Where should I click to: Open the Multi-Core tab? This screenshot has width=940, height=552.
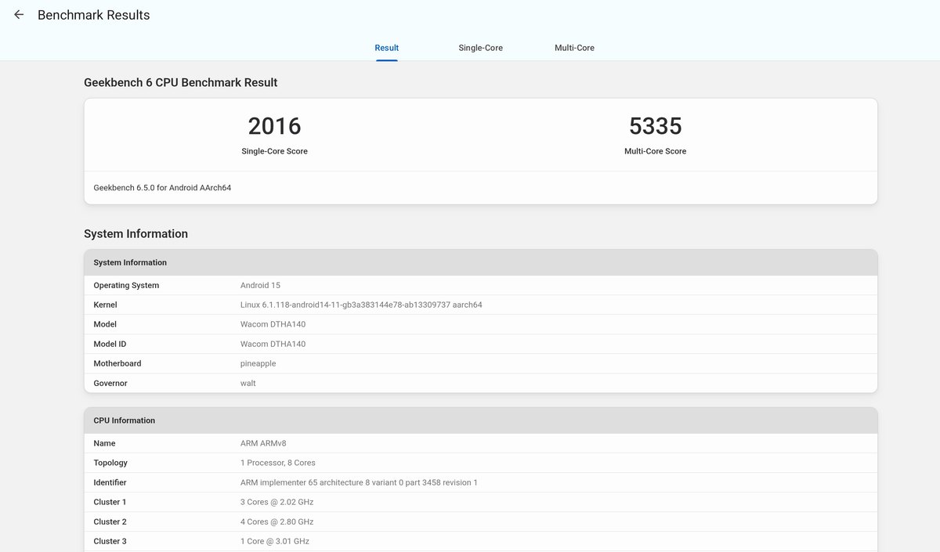pyautogui.click(x=574, y=48)
